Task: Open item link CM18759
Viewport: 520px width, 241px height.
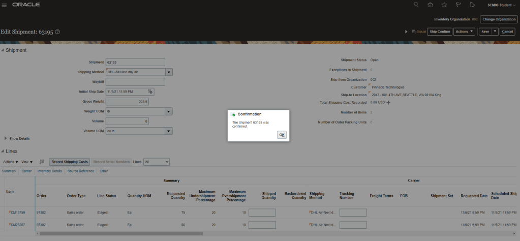Action: pos(18,212)
